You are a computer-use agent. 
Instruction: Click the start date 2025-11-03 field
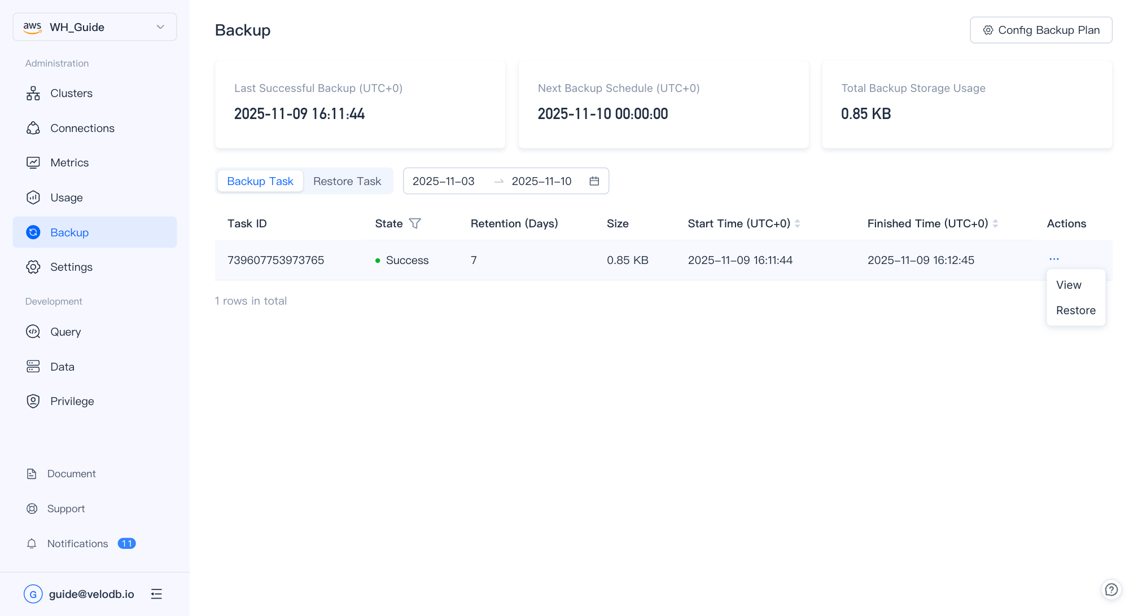[x=443, y=181]
